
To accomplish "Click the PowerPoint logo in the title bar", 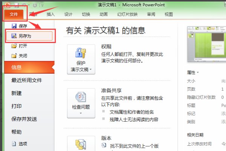I will coord(7,5).
